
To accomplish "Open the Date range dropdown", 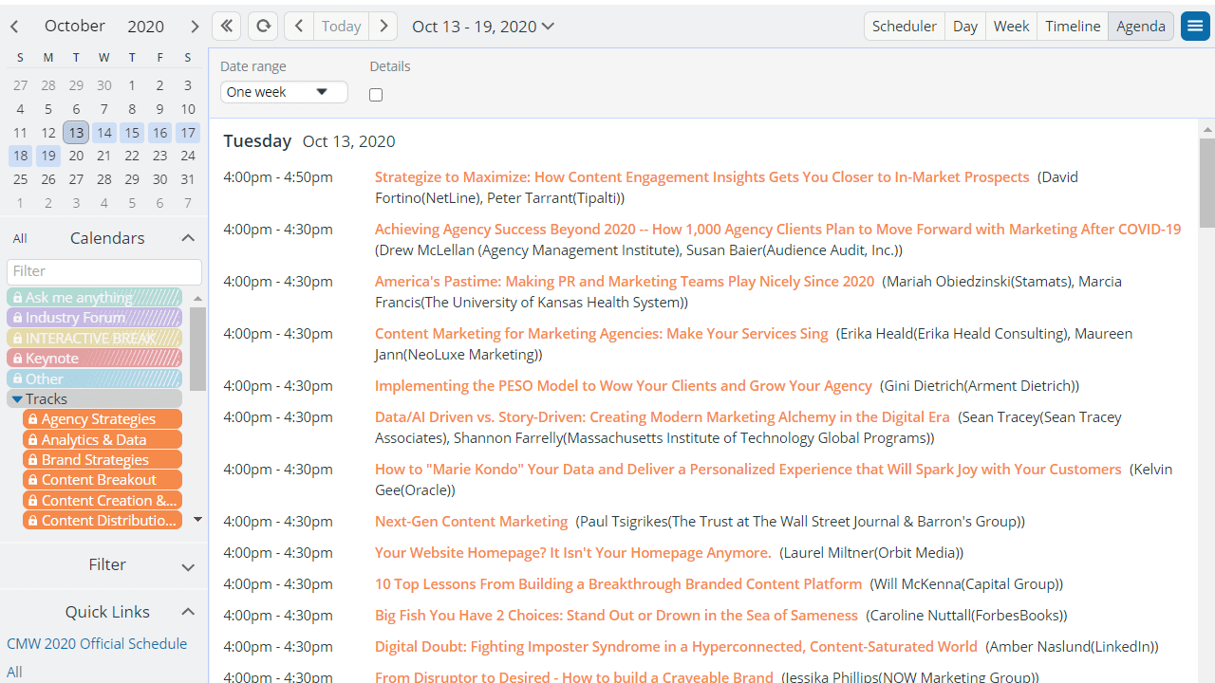I will (283, 92).
